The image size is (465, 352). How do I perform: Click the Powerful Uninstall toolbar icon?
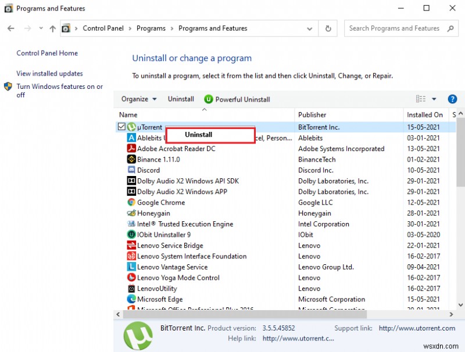click(209, 99)
